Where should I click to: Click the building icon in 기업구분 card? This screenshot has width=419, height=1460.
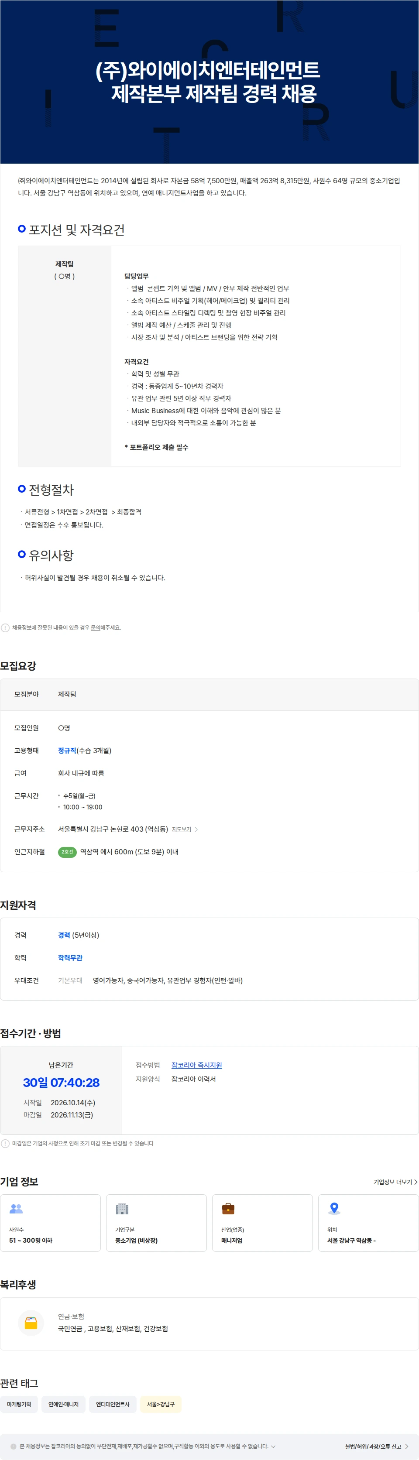[122, 1209]
